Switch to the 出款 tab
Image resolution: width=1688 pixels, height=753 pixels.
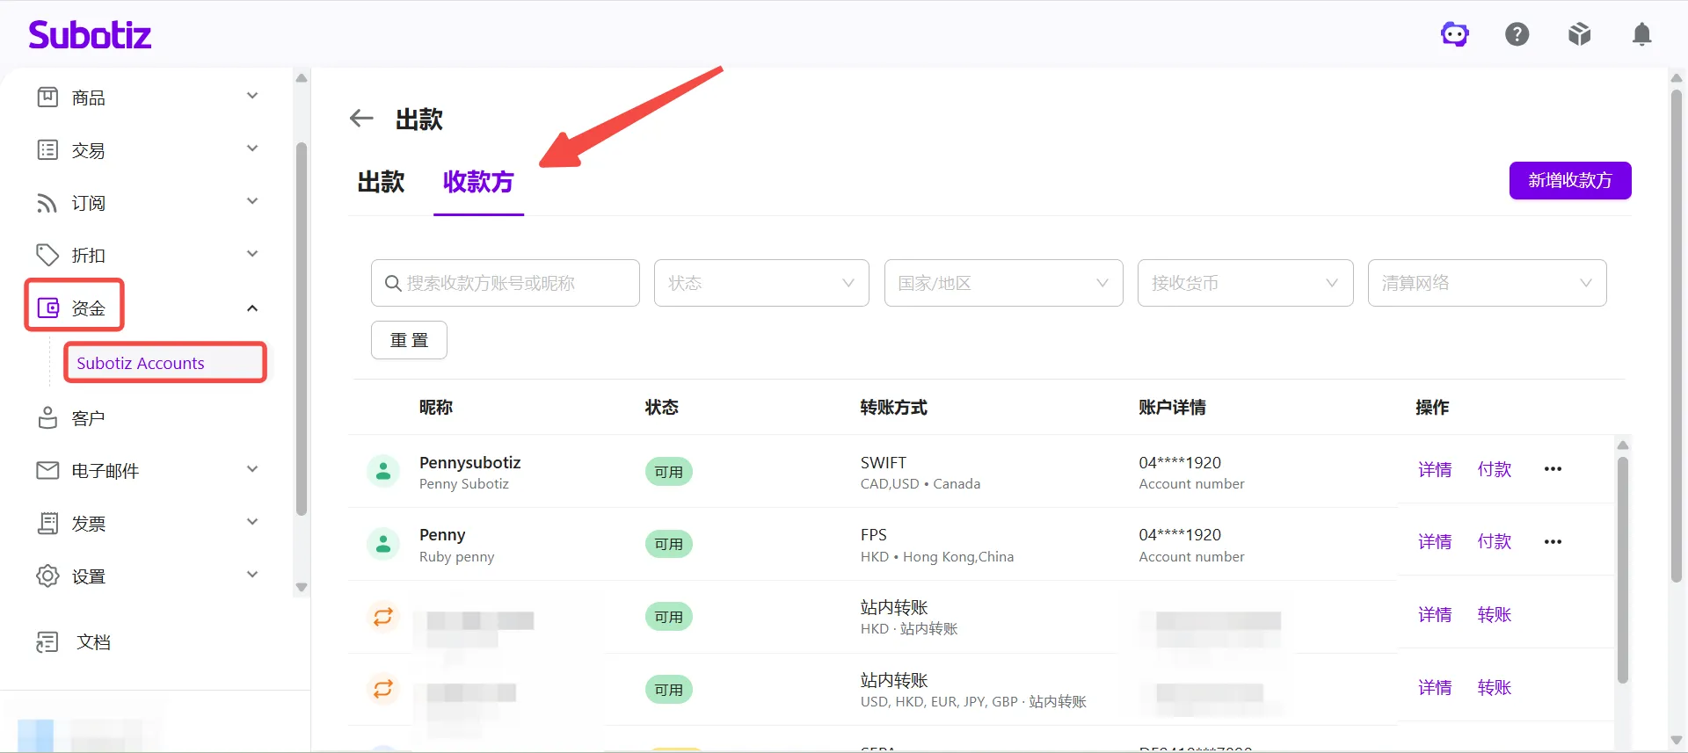pyautogui.click(x=381, y=182)
